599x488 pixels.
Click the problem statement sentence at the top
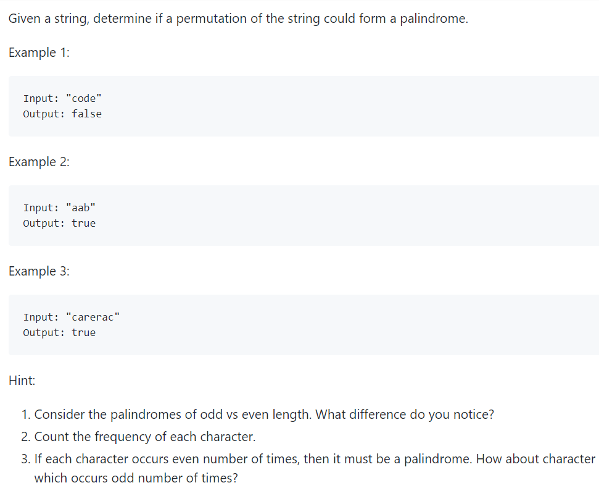coord(238,19)
